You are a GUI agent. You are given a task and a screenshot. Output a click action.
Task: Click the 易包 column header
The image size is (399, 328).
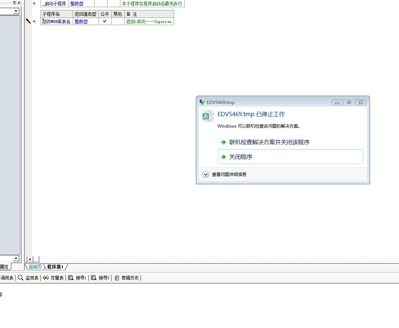pyautogui.click(x=118, y=14)
